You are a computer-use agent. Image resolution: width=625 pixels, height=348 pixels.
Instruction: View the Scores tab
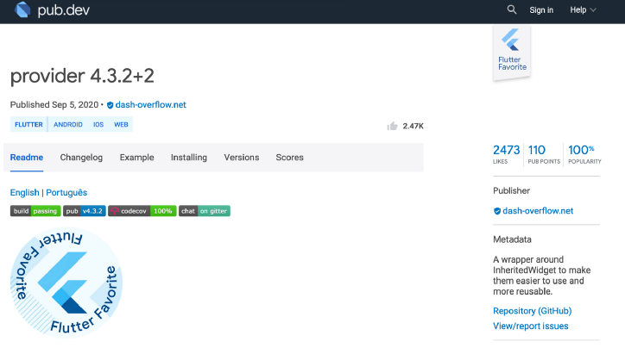click(289, 158)
